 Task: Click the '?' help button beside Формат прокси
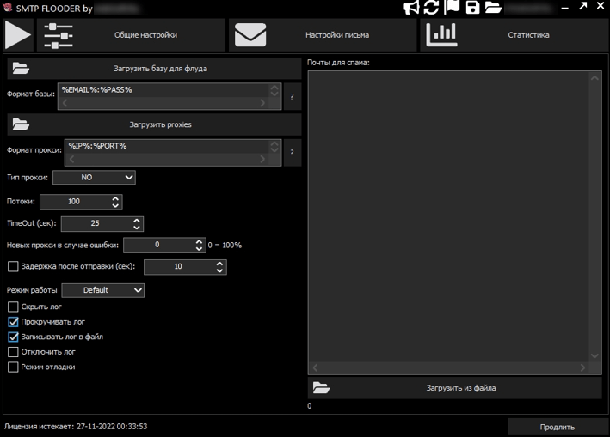[293, 153]
